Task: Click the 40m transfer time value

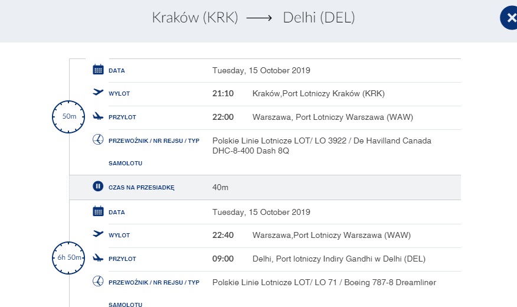Action: pyautogui.click(x=220, y=187)
